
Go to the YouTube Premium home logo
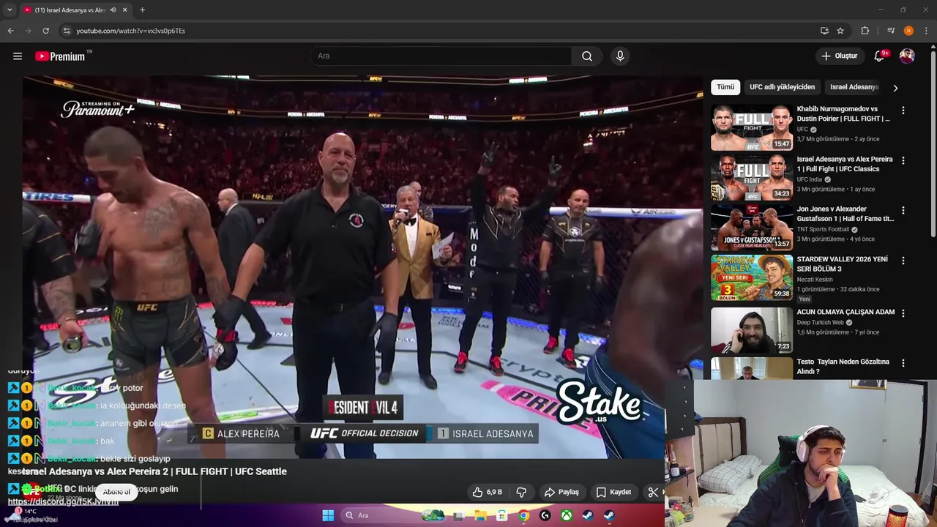(x=60, y=56)
